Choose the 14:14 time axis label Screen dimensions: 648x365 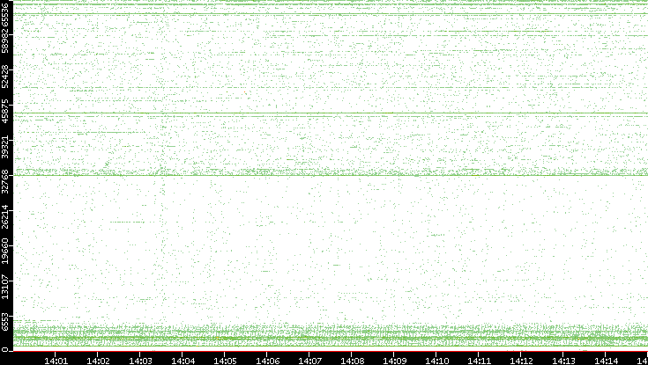coord(606,359)
